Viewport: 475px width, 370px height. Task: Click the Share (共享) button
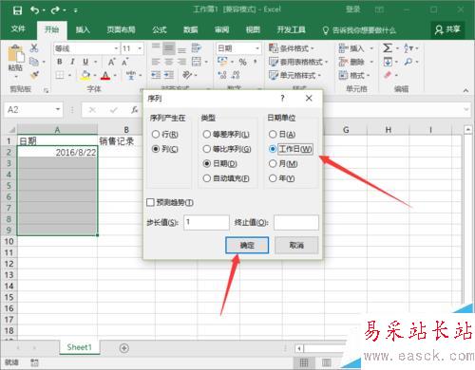coord(447,29)
